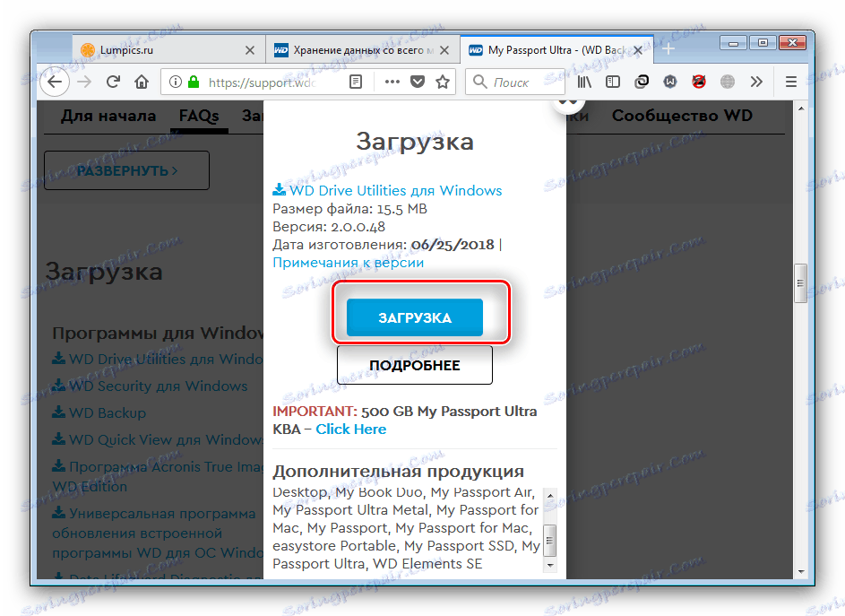Click the ПОДРОБНЕЕ button

tap(414, 365)
